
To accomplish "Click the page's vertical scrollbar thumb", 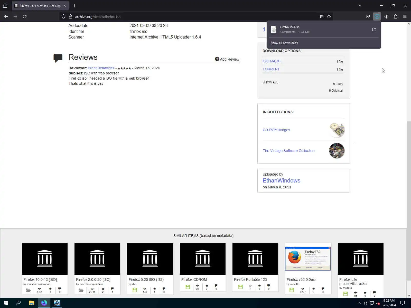I will coord(409,201).
